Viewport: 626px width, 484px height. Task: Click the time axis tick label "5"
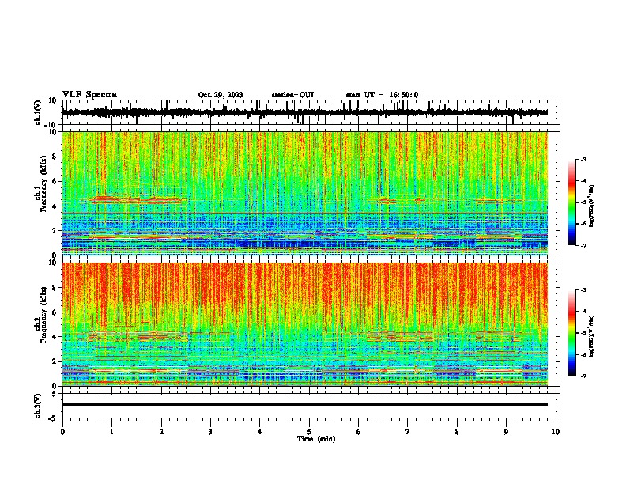click(x=309, y=432)
